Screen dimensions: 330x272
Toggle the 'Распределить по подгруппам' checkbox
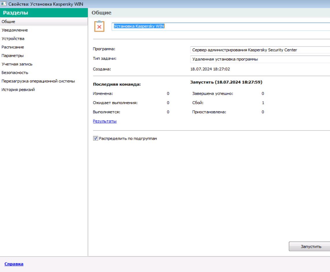[96, 139]
